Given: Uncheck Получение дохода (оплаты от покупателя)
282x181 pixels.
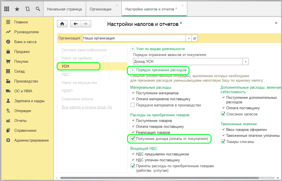Looking at the screenshot, I should [x=133, y=139].
